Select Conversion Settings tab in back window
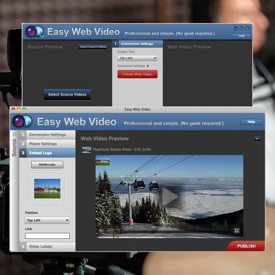The height and width of the screenshot is (275, 275). (137, 44)
